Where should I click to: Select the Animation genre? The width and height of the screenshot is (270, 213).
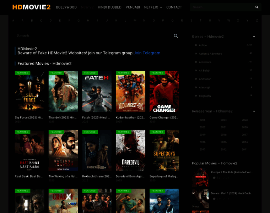pos(205,79)
